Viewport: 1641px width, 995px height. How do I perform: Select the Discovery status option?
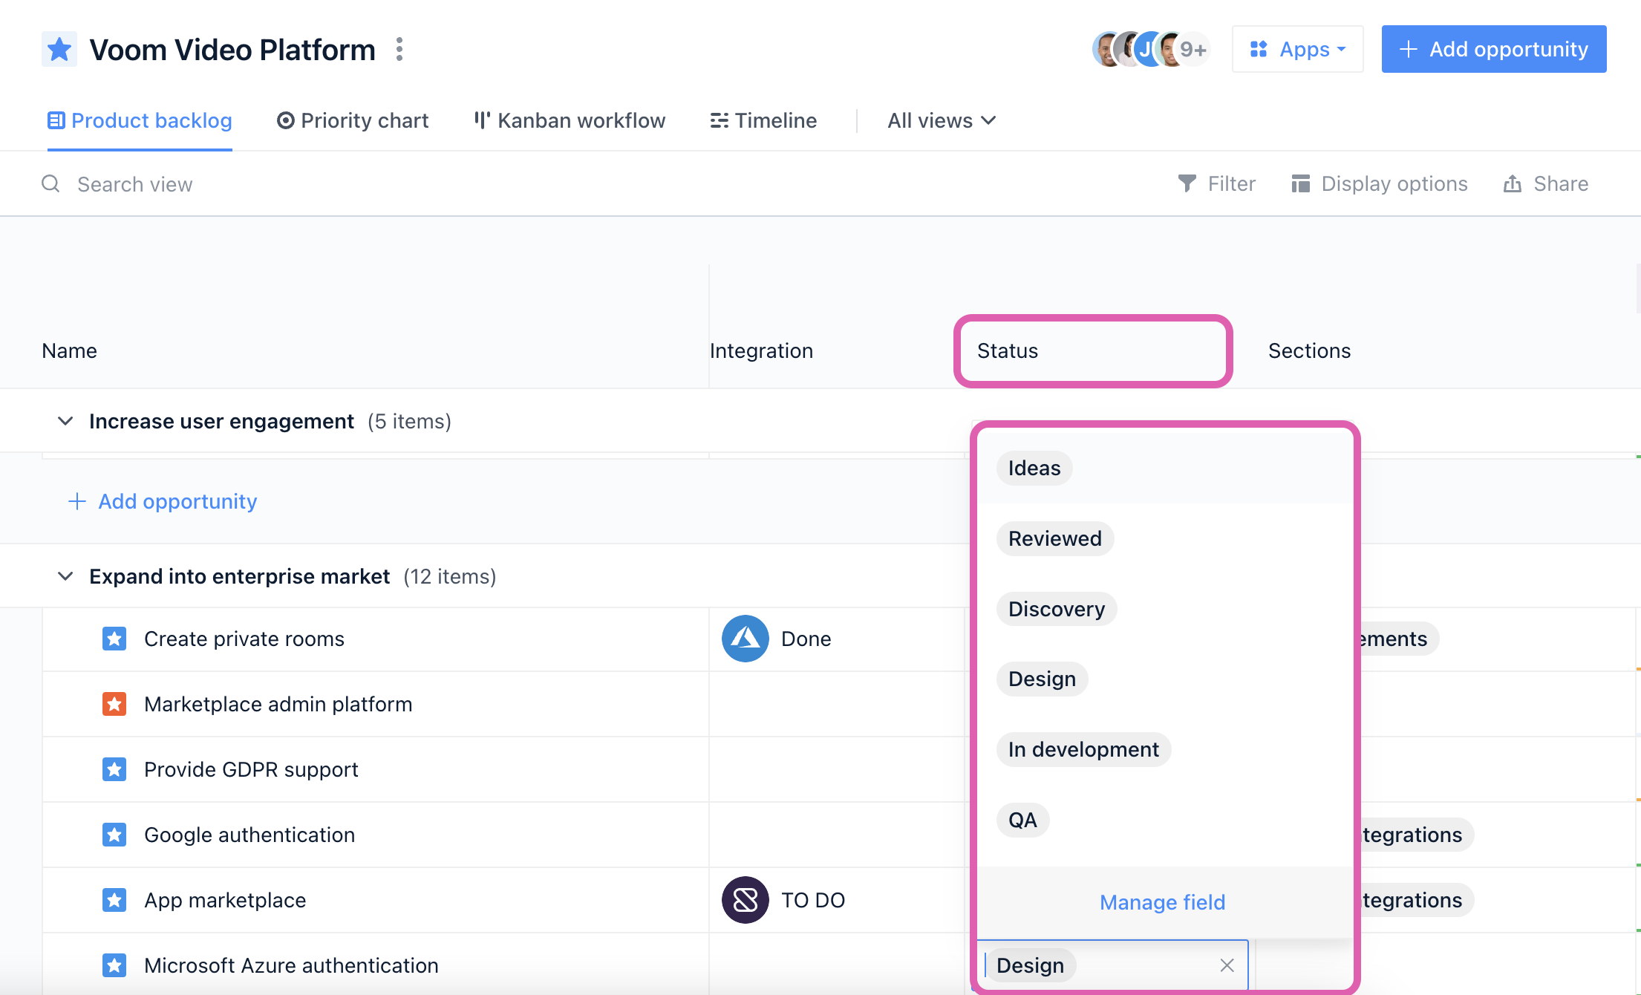pos(1057,609)
